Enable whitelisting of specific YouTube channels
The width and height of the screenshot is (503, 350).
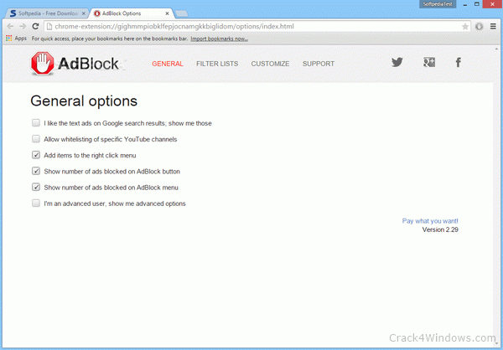pyautogui.click(x=36, y=139)
